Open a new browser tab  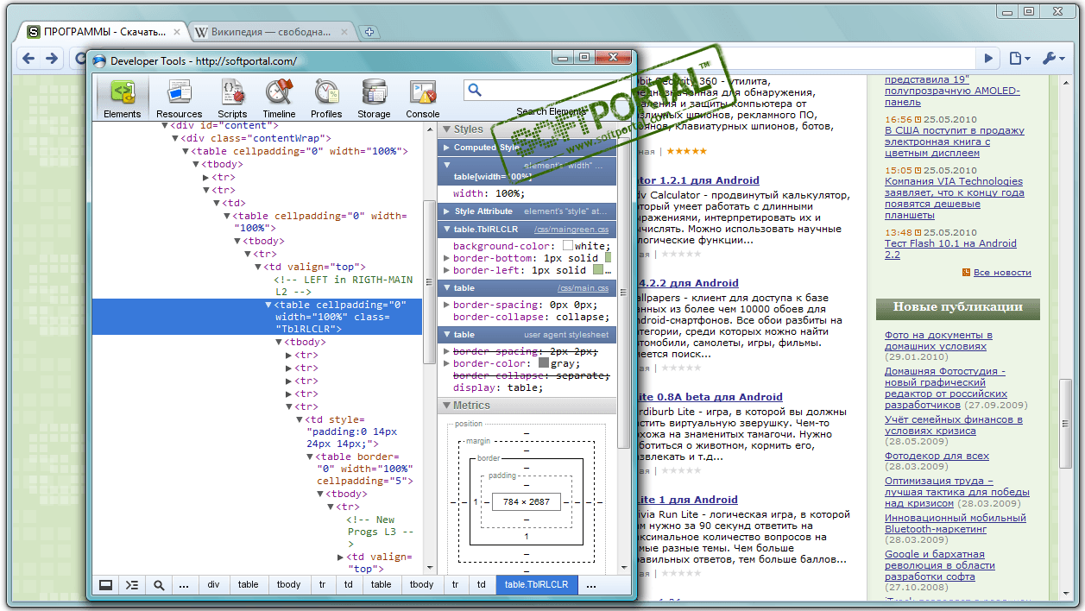coord(369,32)
